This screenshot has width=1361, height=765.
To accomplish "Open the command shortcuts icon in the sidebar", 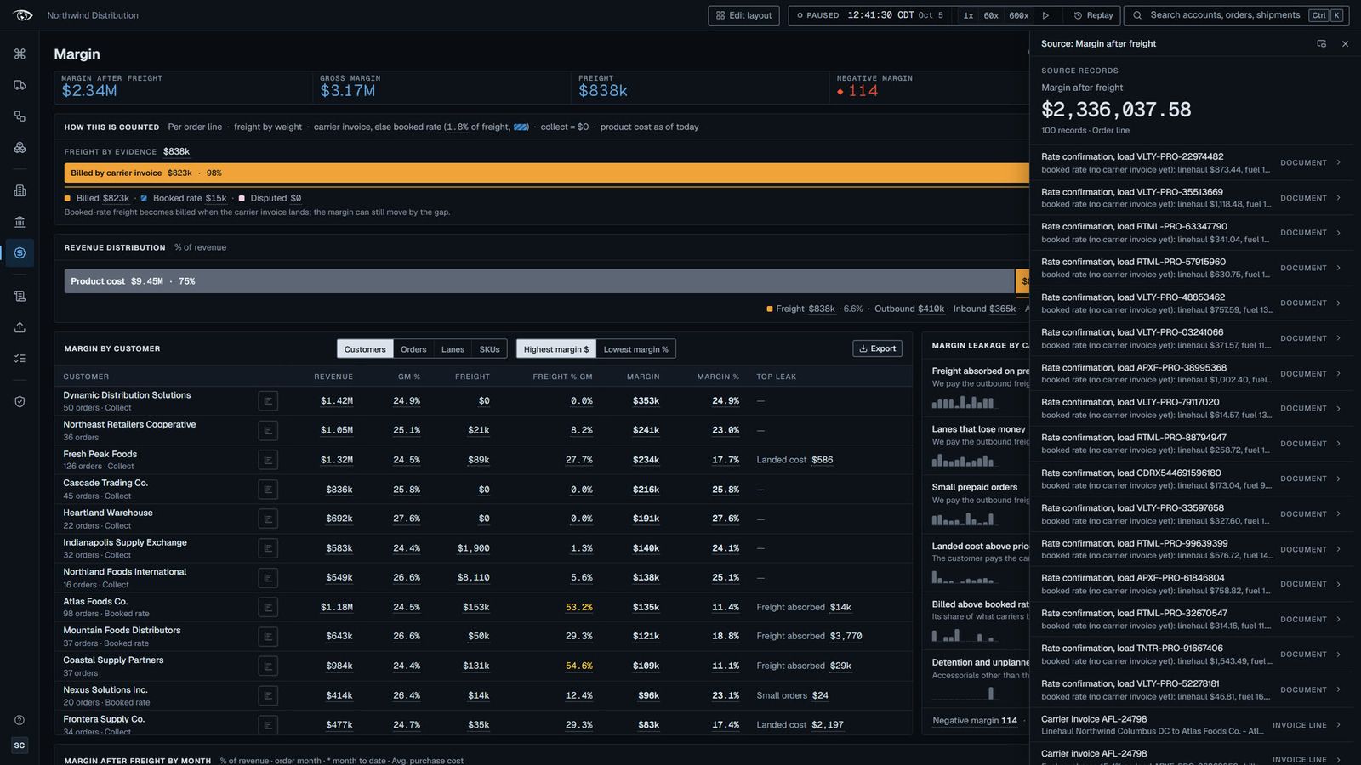I will [x=20, y=54].
